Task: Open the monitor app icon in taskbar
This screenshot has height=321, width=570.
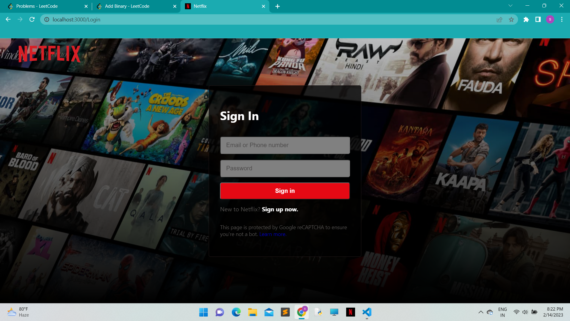Action: (x=334, y=312)
